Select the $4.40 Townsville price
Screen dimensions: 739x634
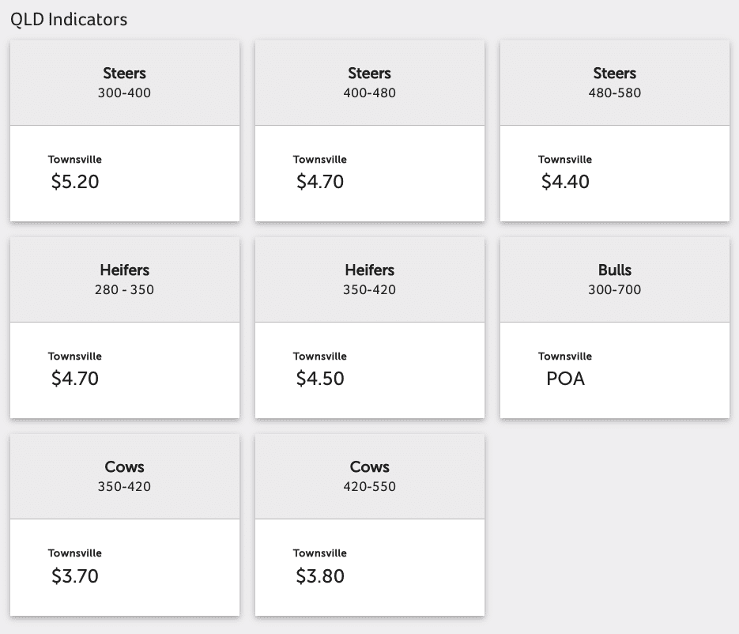click(x=565, y=182)
